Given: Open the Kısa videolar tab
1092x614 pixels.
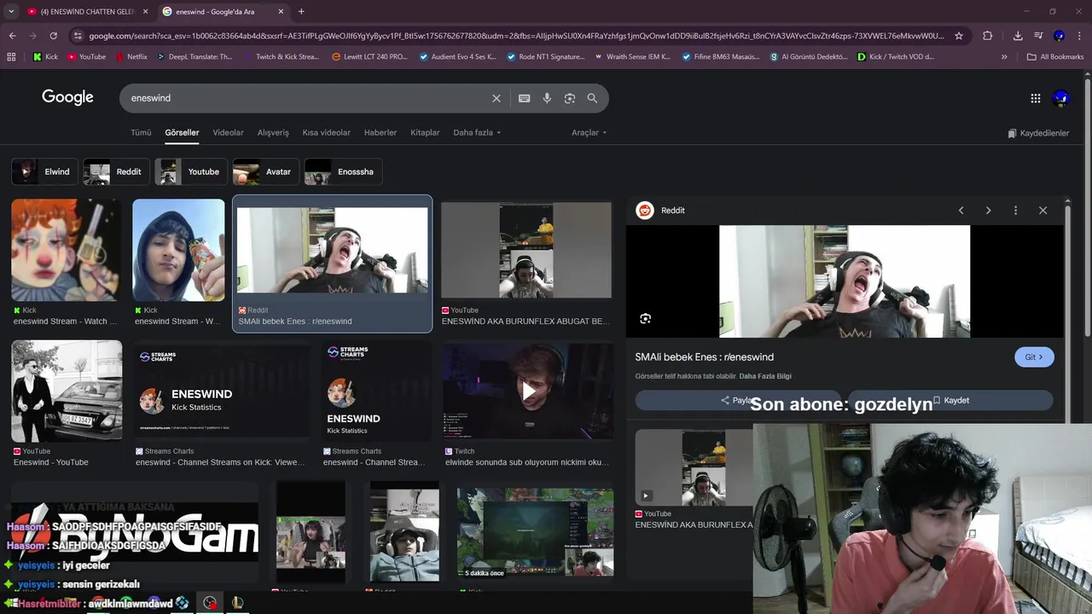Looking at the screenshot, I should tap(326, 133).
